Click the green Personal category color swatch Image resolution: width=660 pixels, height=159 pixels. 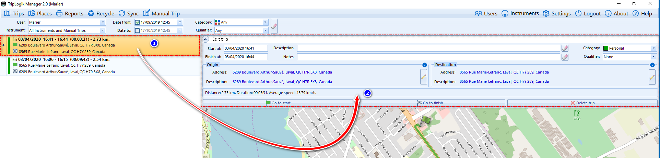[606, 48]
